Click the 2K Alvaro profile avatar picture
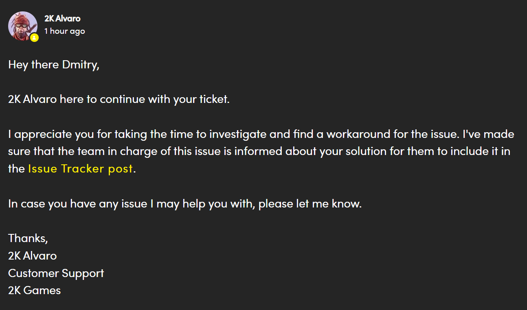Viewport: 527px width, 310px height. coord(22,25)
